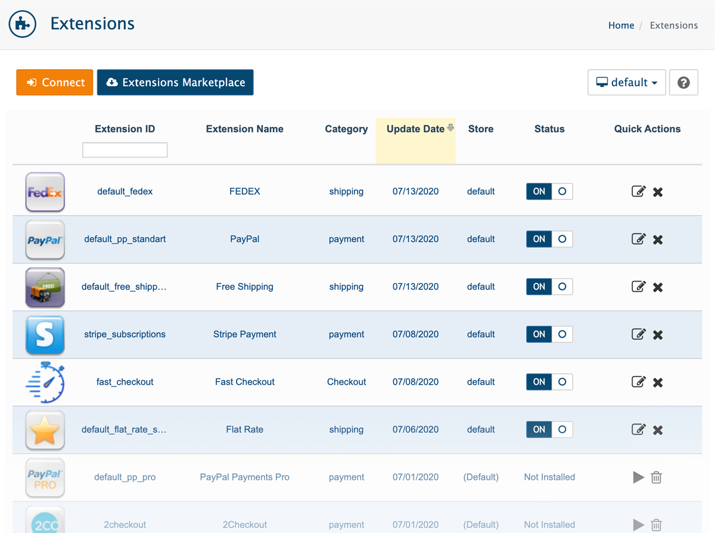Open the help question mark button
This screenshot has width=715, height=533.
pyautogui.click(x=683, y=83)
